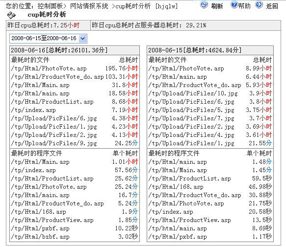286x247 pixels.
Task: Click /tp/Html/ProductVote_do.asp with 5.24分
Action: point(75,203)
